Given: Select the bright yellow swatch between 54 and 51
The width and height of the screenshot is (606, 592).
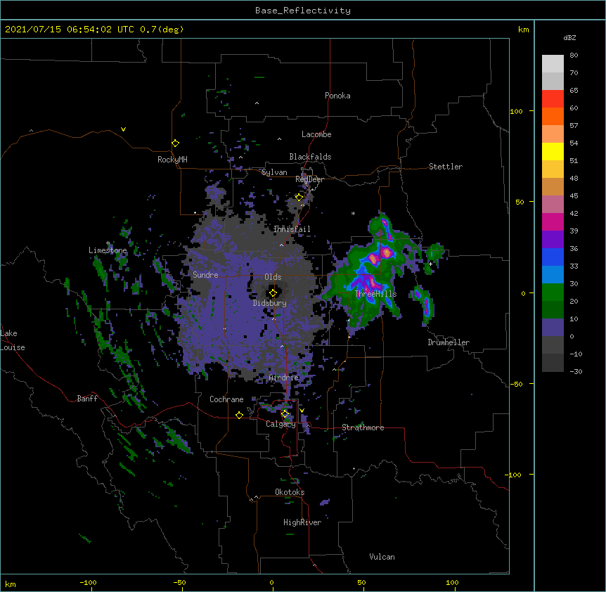Looking at the screenshot, I should [553, 151].
